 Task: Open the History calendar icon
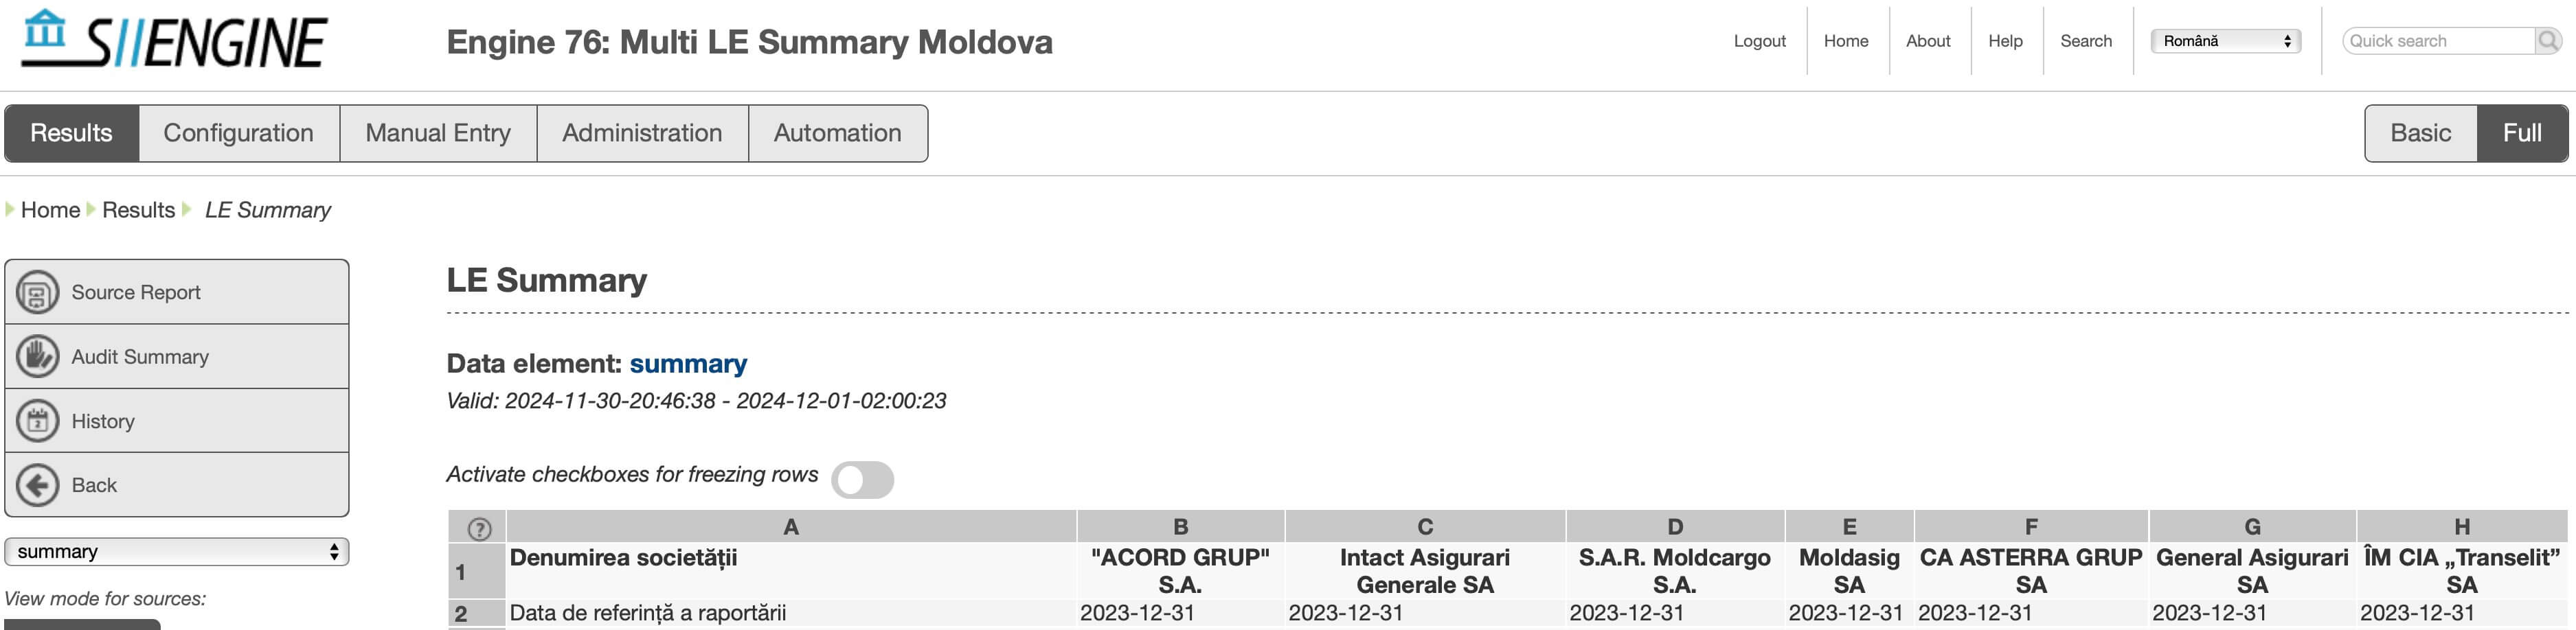[x=38, y=421]
